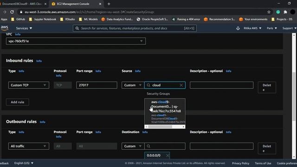The width and height of the screenshot is (297, 167).
Task: Delete the inbound rule
Action: coord(267,87)
